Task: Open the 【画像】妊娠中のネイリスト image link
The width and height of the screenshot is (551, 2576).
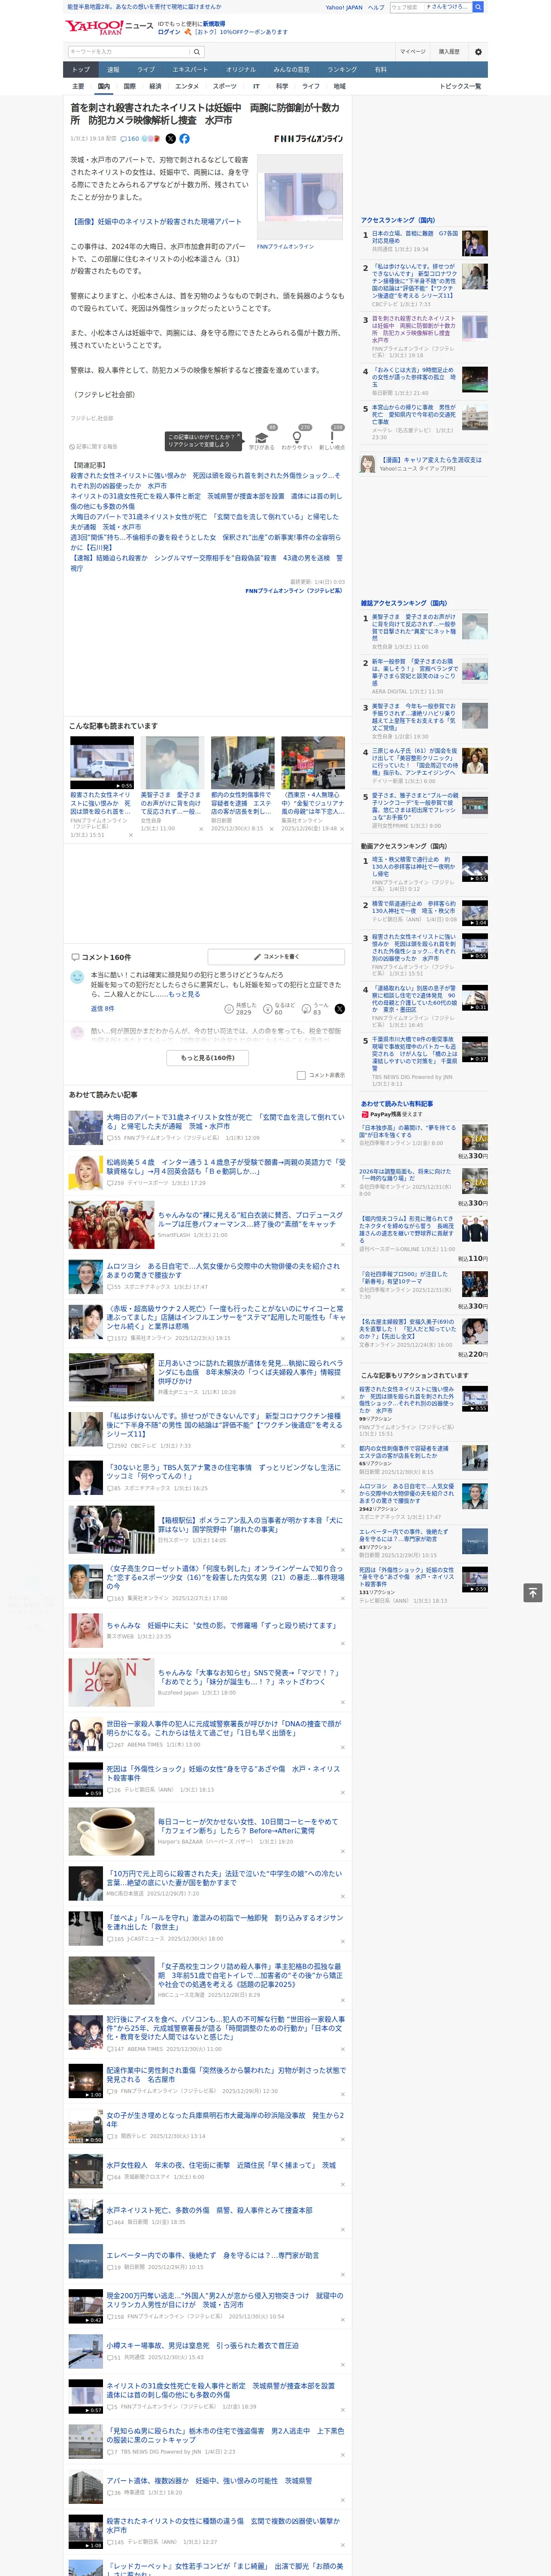Action: (156, 222)
